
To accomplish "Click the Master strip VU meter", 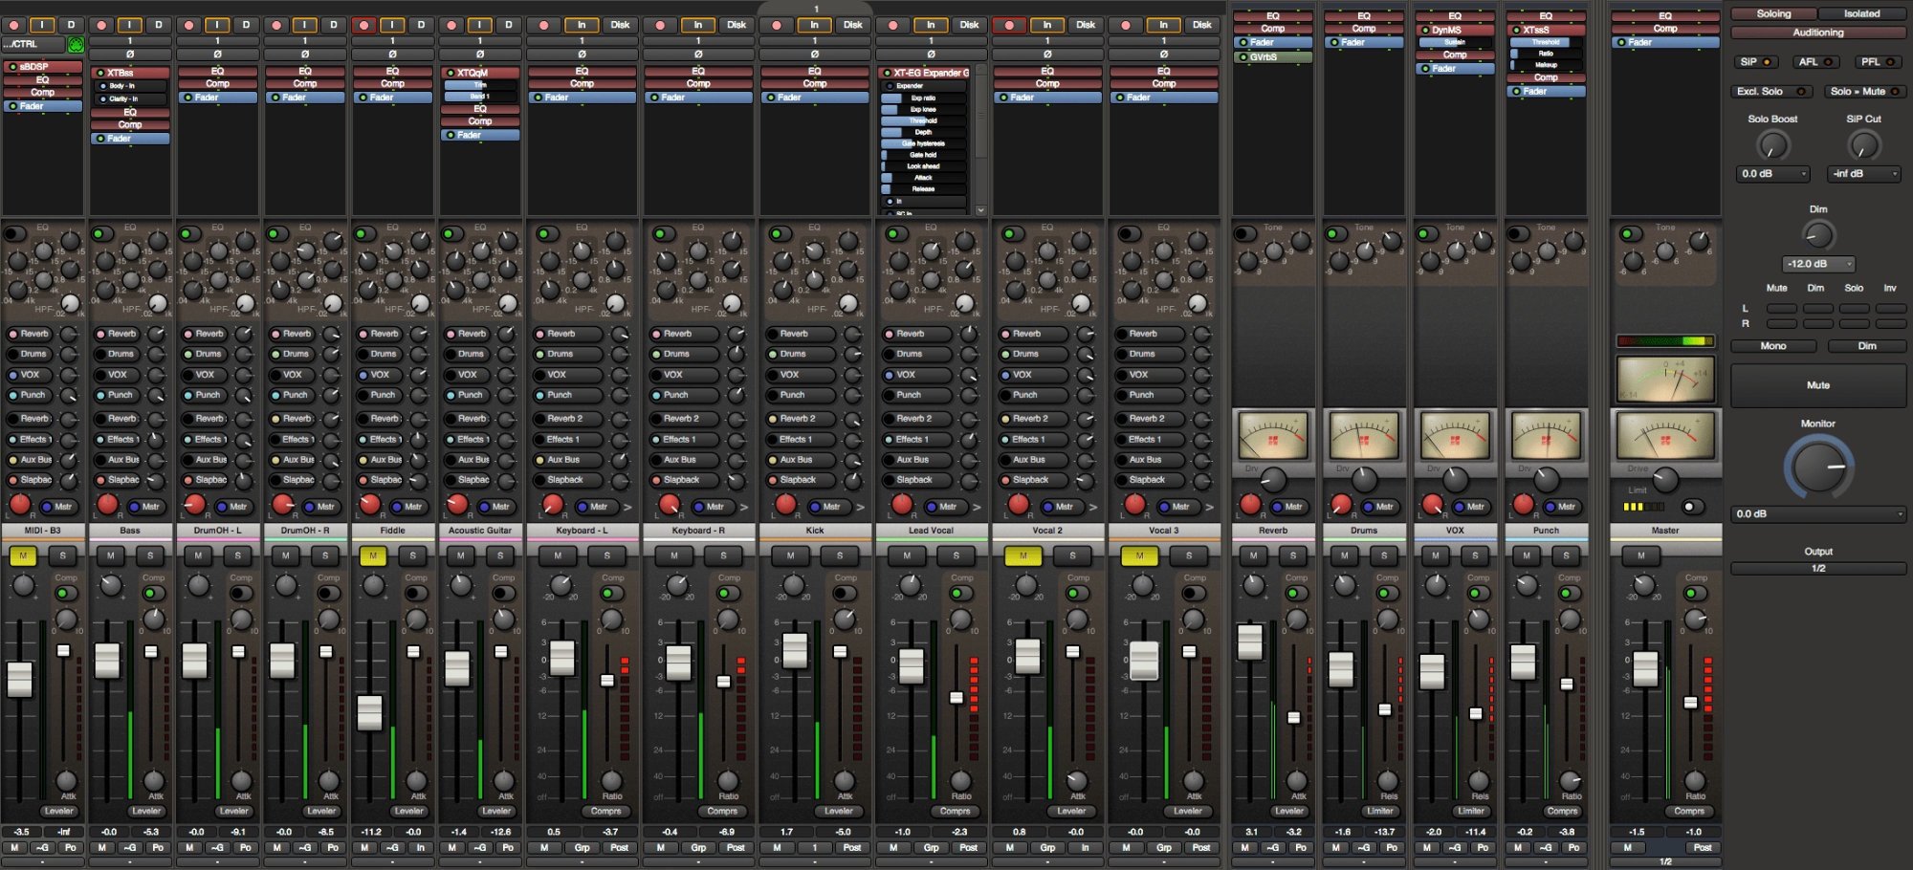I will pyautogui.click(x=1664, y=436).
